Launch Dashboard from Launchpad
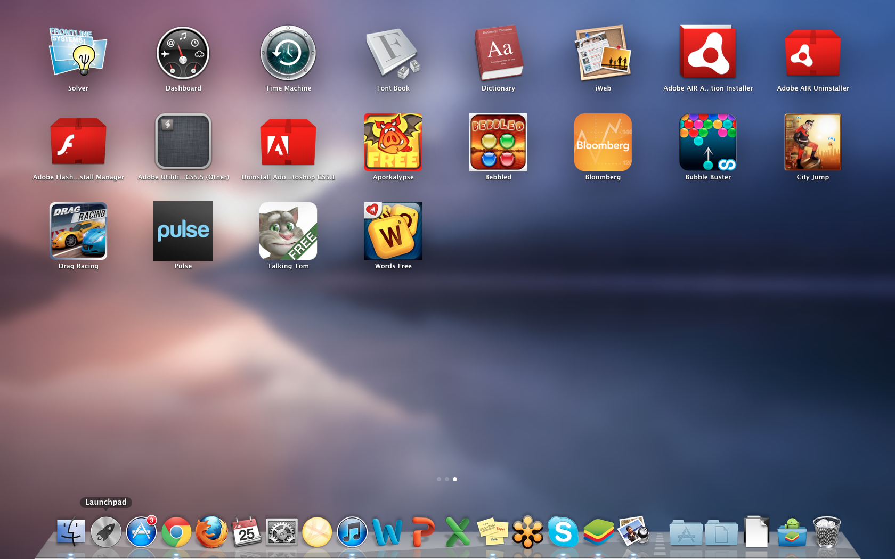This screenshot has height=559, width=895. click(x=183, y=53)
